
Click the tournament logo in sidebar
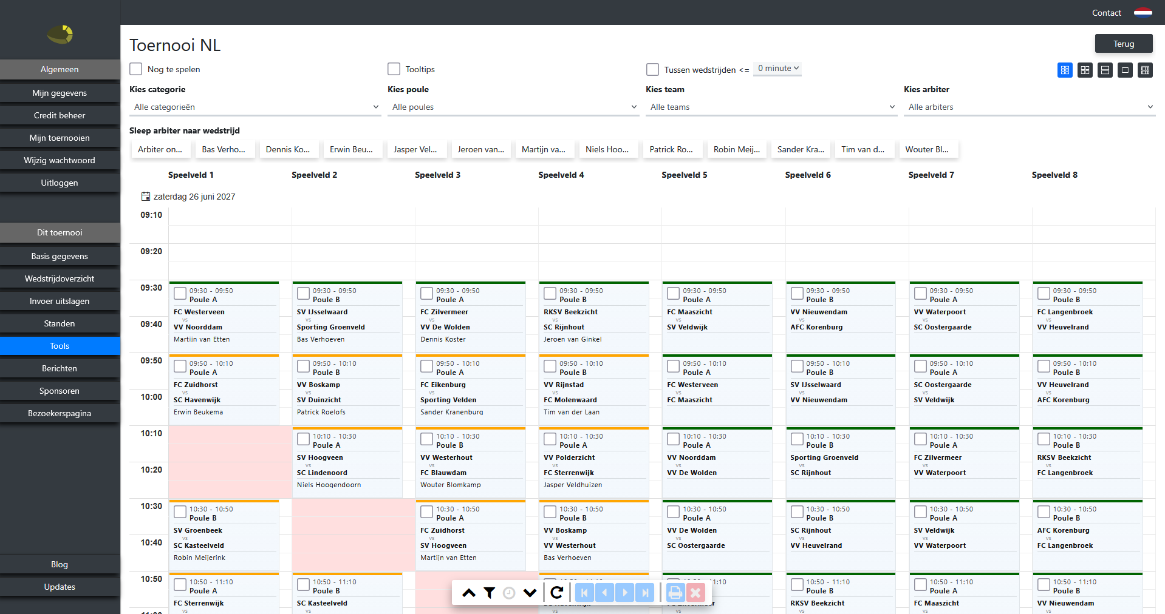(x=60, y=35)
